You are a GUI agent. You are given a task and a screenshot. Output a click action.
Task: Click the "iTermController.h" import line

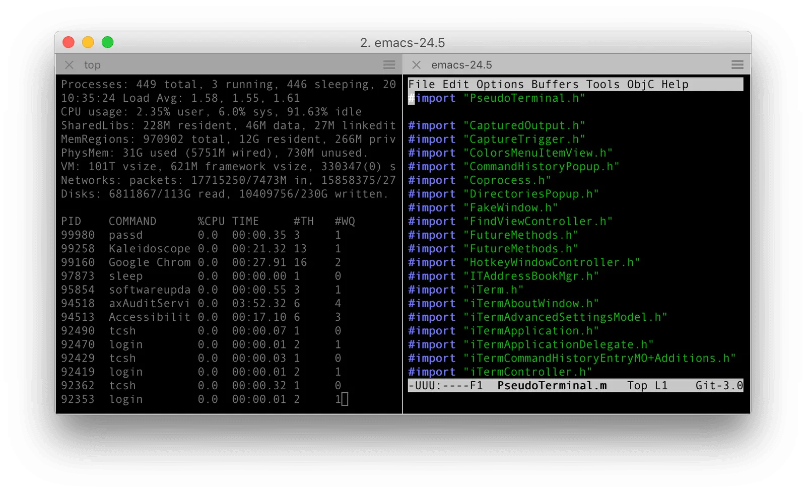500,372
